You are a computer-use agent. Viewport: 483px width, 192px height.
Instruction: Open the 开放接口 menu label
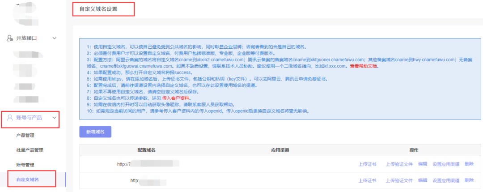(26, 38)
